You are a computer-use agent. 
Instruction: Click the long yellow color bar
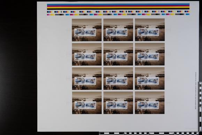pos(118,7)
